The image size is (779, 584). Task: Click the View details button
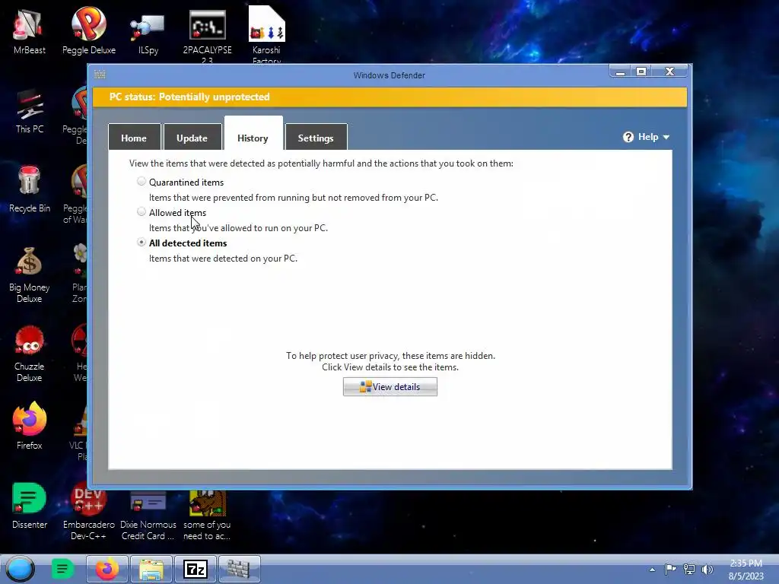(390, 387)
